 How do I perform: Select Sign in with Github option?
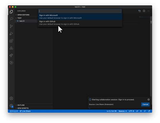[80, 23]
